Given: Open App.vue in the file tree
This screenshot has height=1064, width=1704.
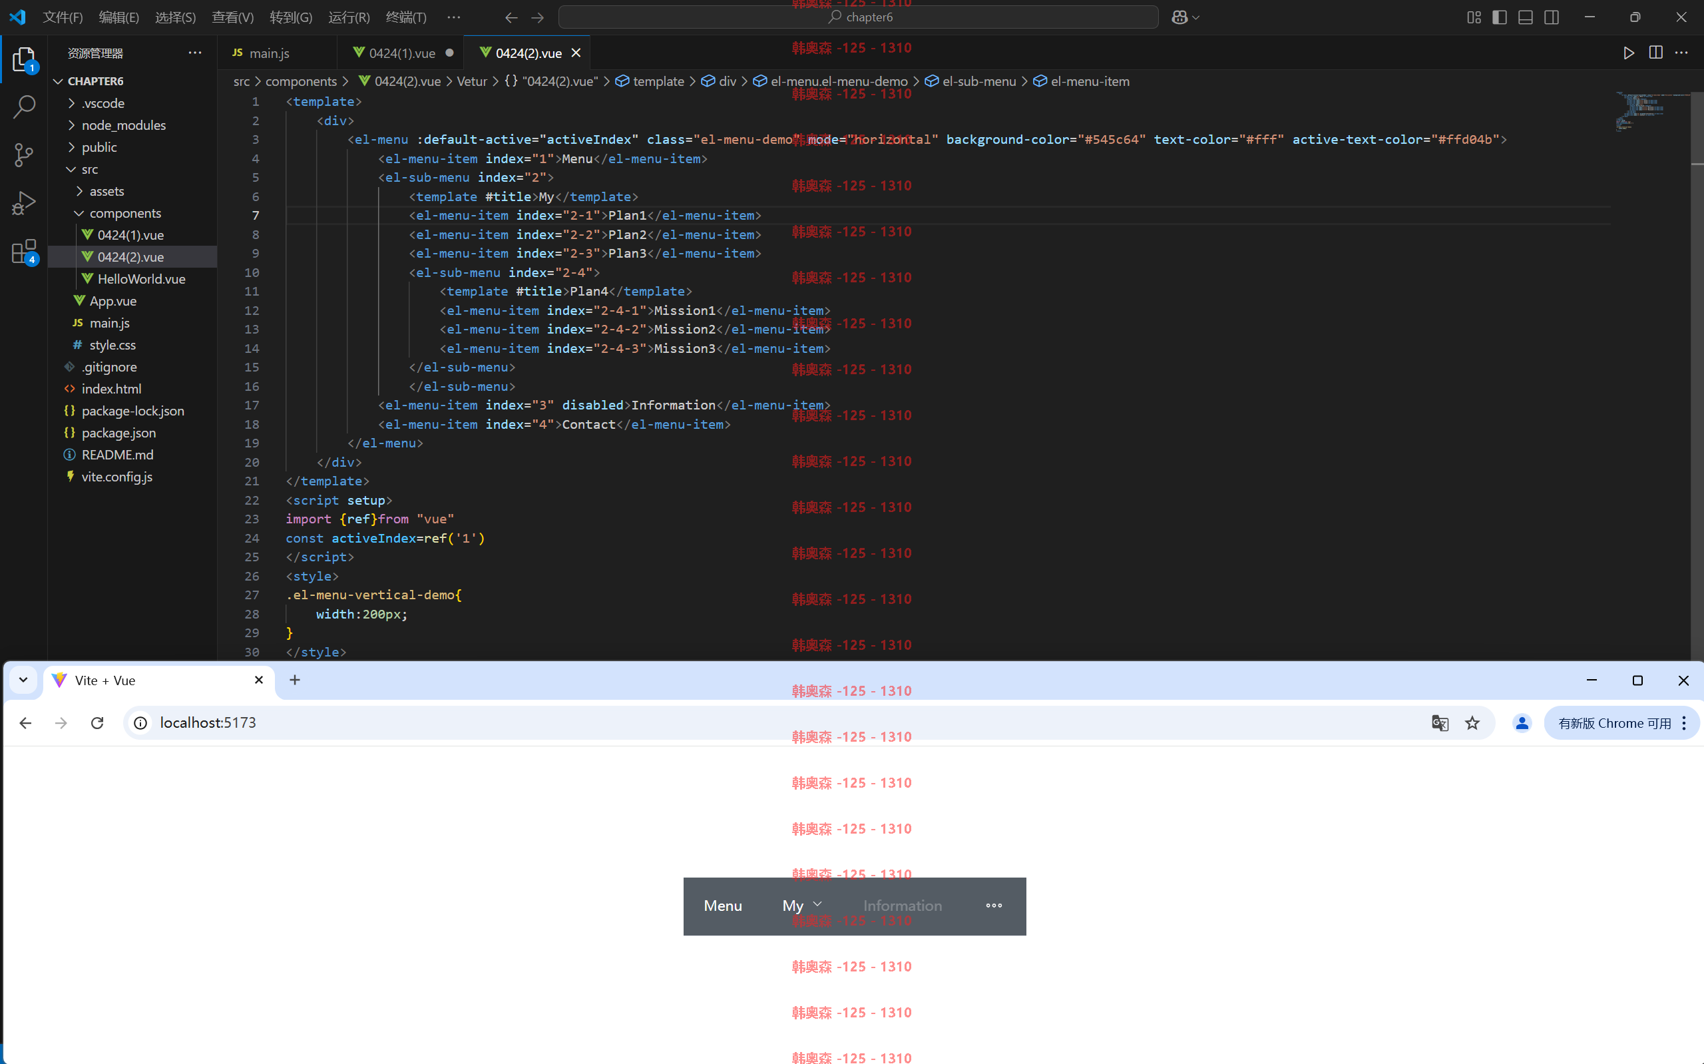Looking at the screenshot, I should click(132, 301).
